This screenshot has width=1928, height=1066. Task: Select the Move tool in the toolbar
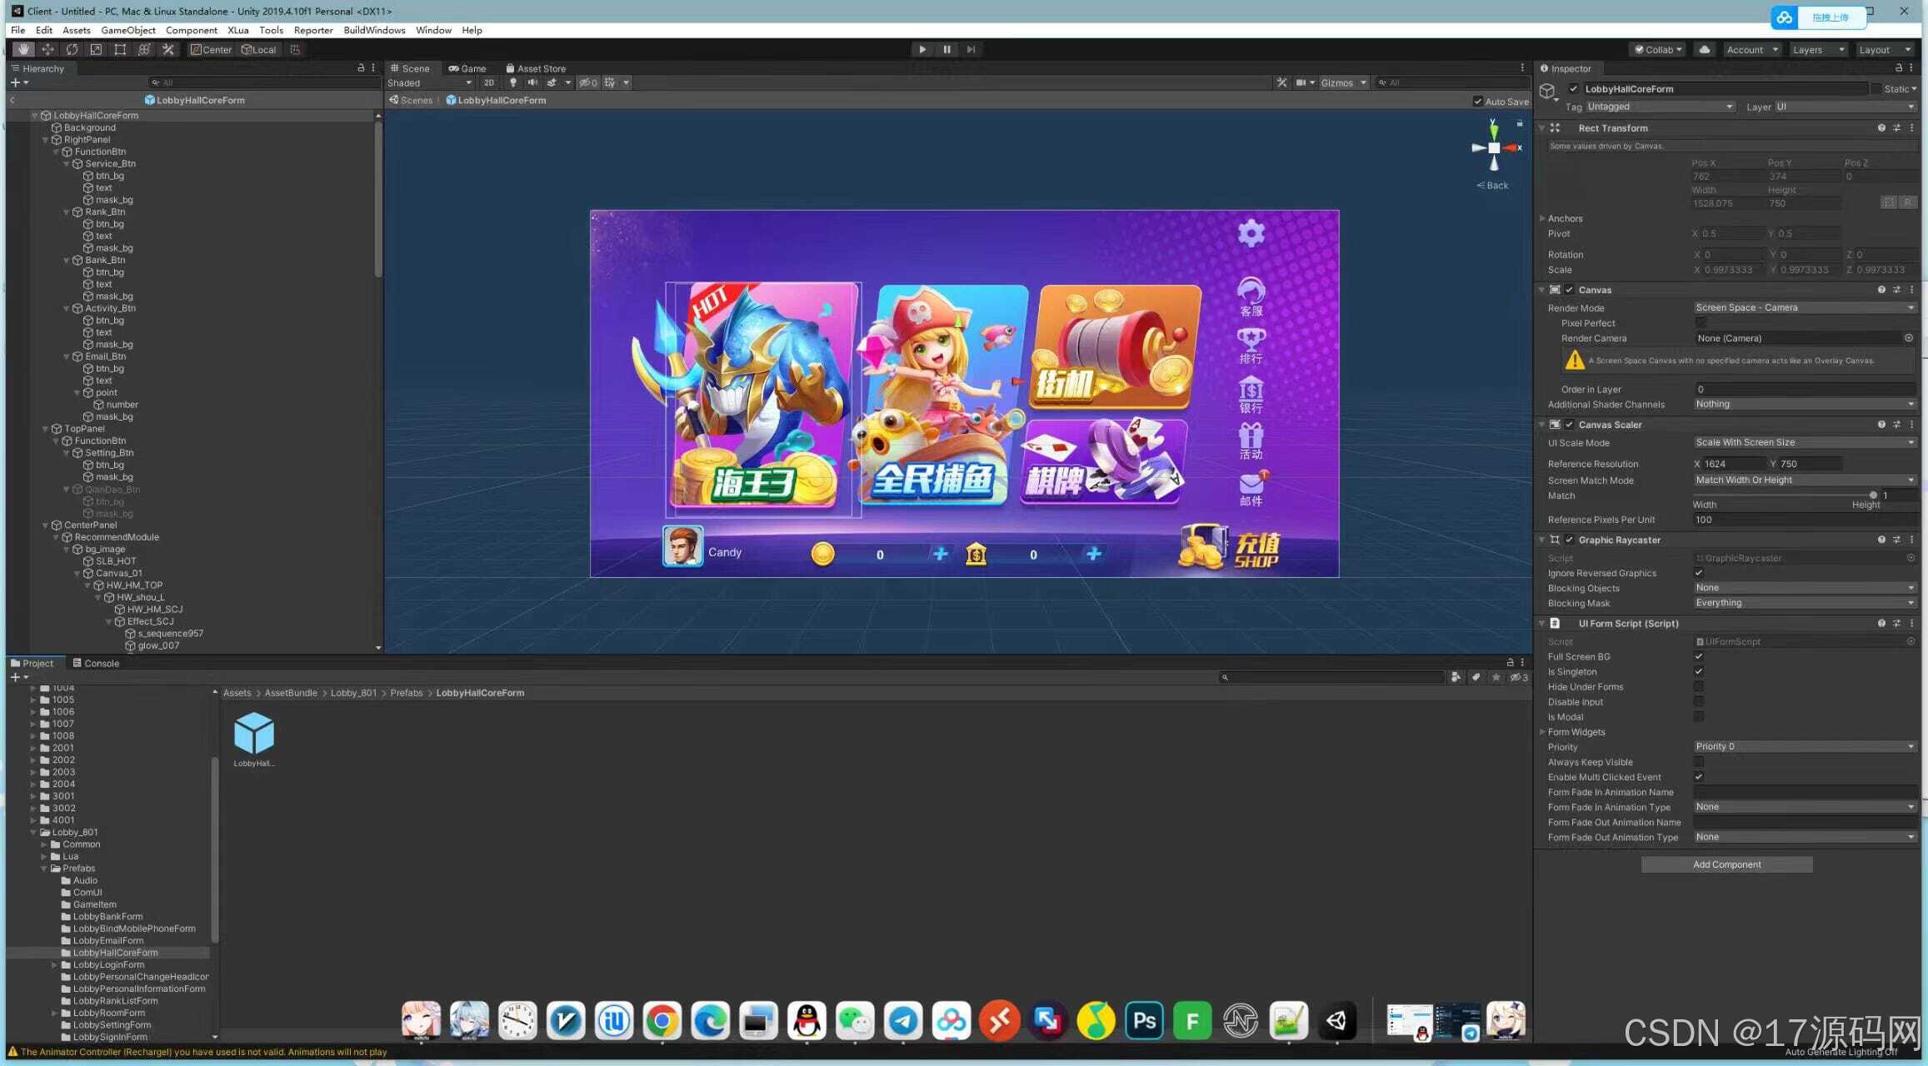coord(47,50)
